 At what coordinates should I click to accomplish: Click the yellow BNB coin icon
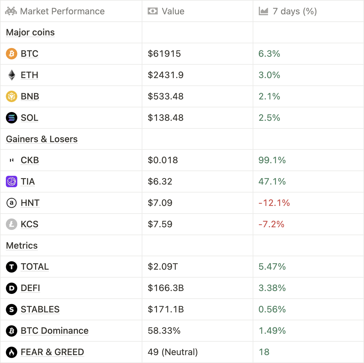(x=12, y=97)
